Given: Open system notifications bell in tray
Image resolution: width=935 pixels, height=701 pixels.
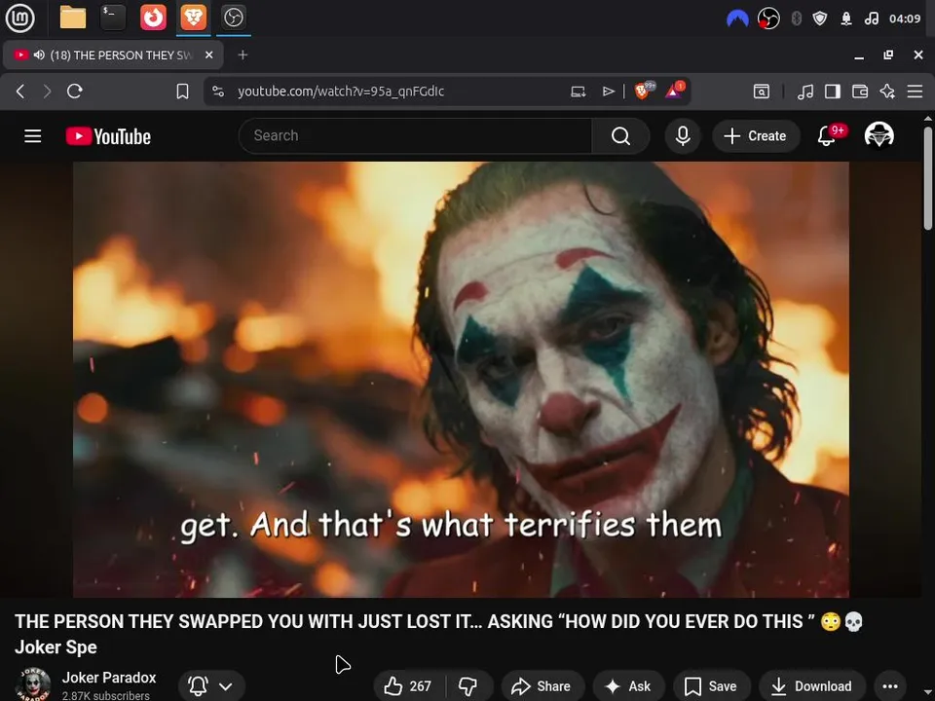Looking at the screenshot, I should [x=845, y=18].
